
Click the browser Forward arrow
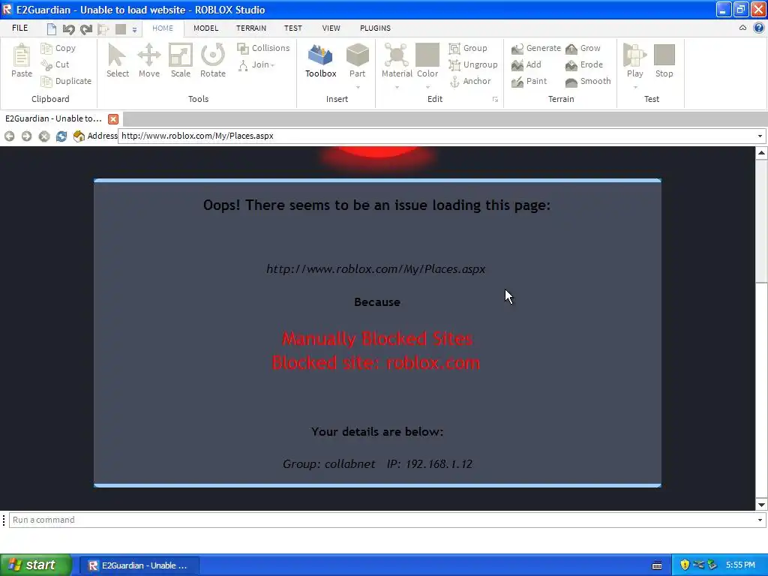point(26,136)
